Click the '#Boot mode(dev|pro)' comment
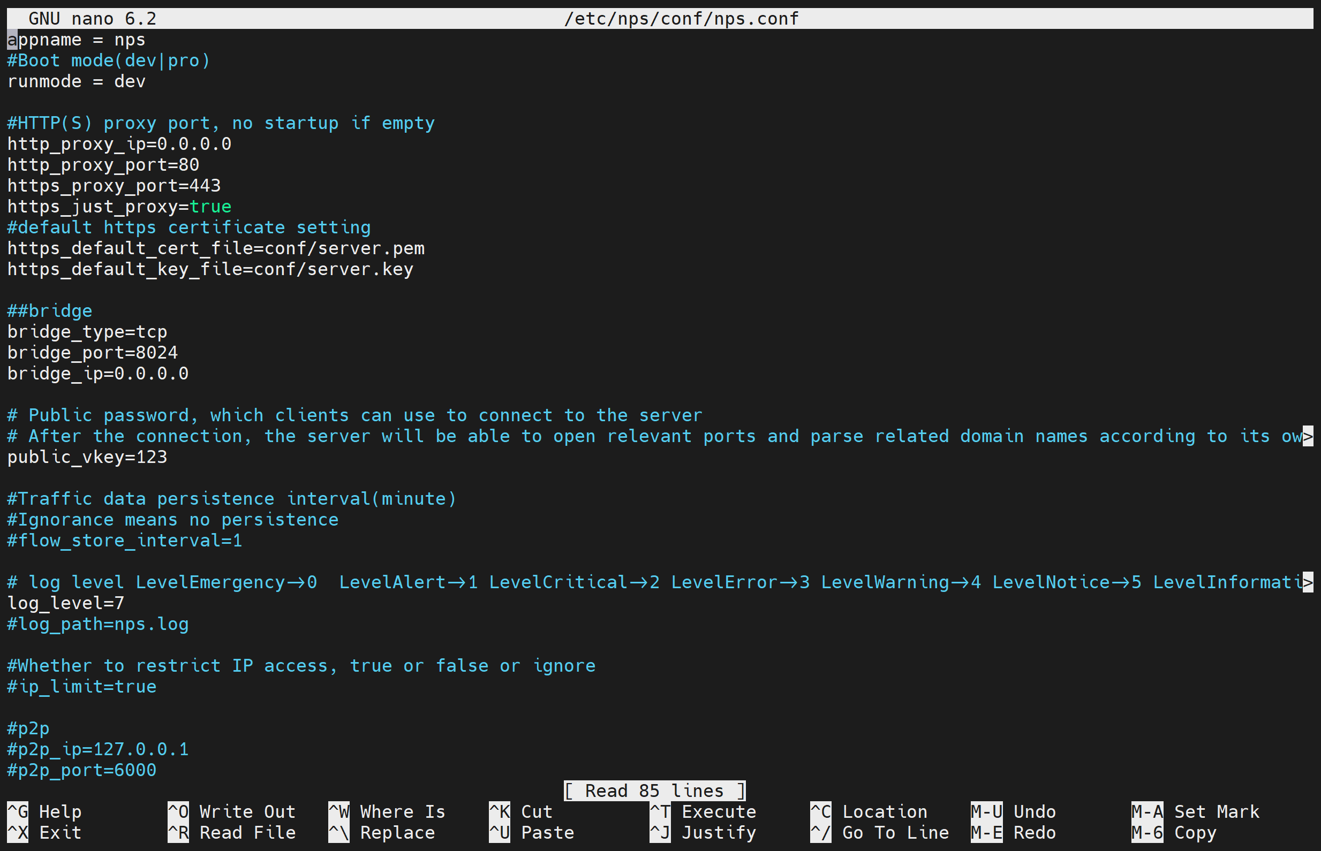Image resolution: width=1321 pixels, height=851 pixels. pyautogui.click(x=108, y=60)
